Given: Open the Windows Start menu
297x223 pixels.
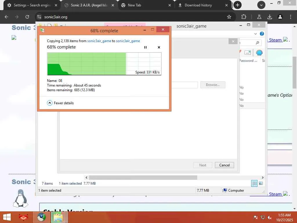Looking at the screenshot, I should click(x=7, y=217).
